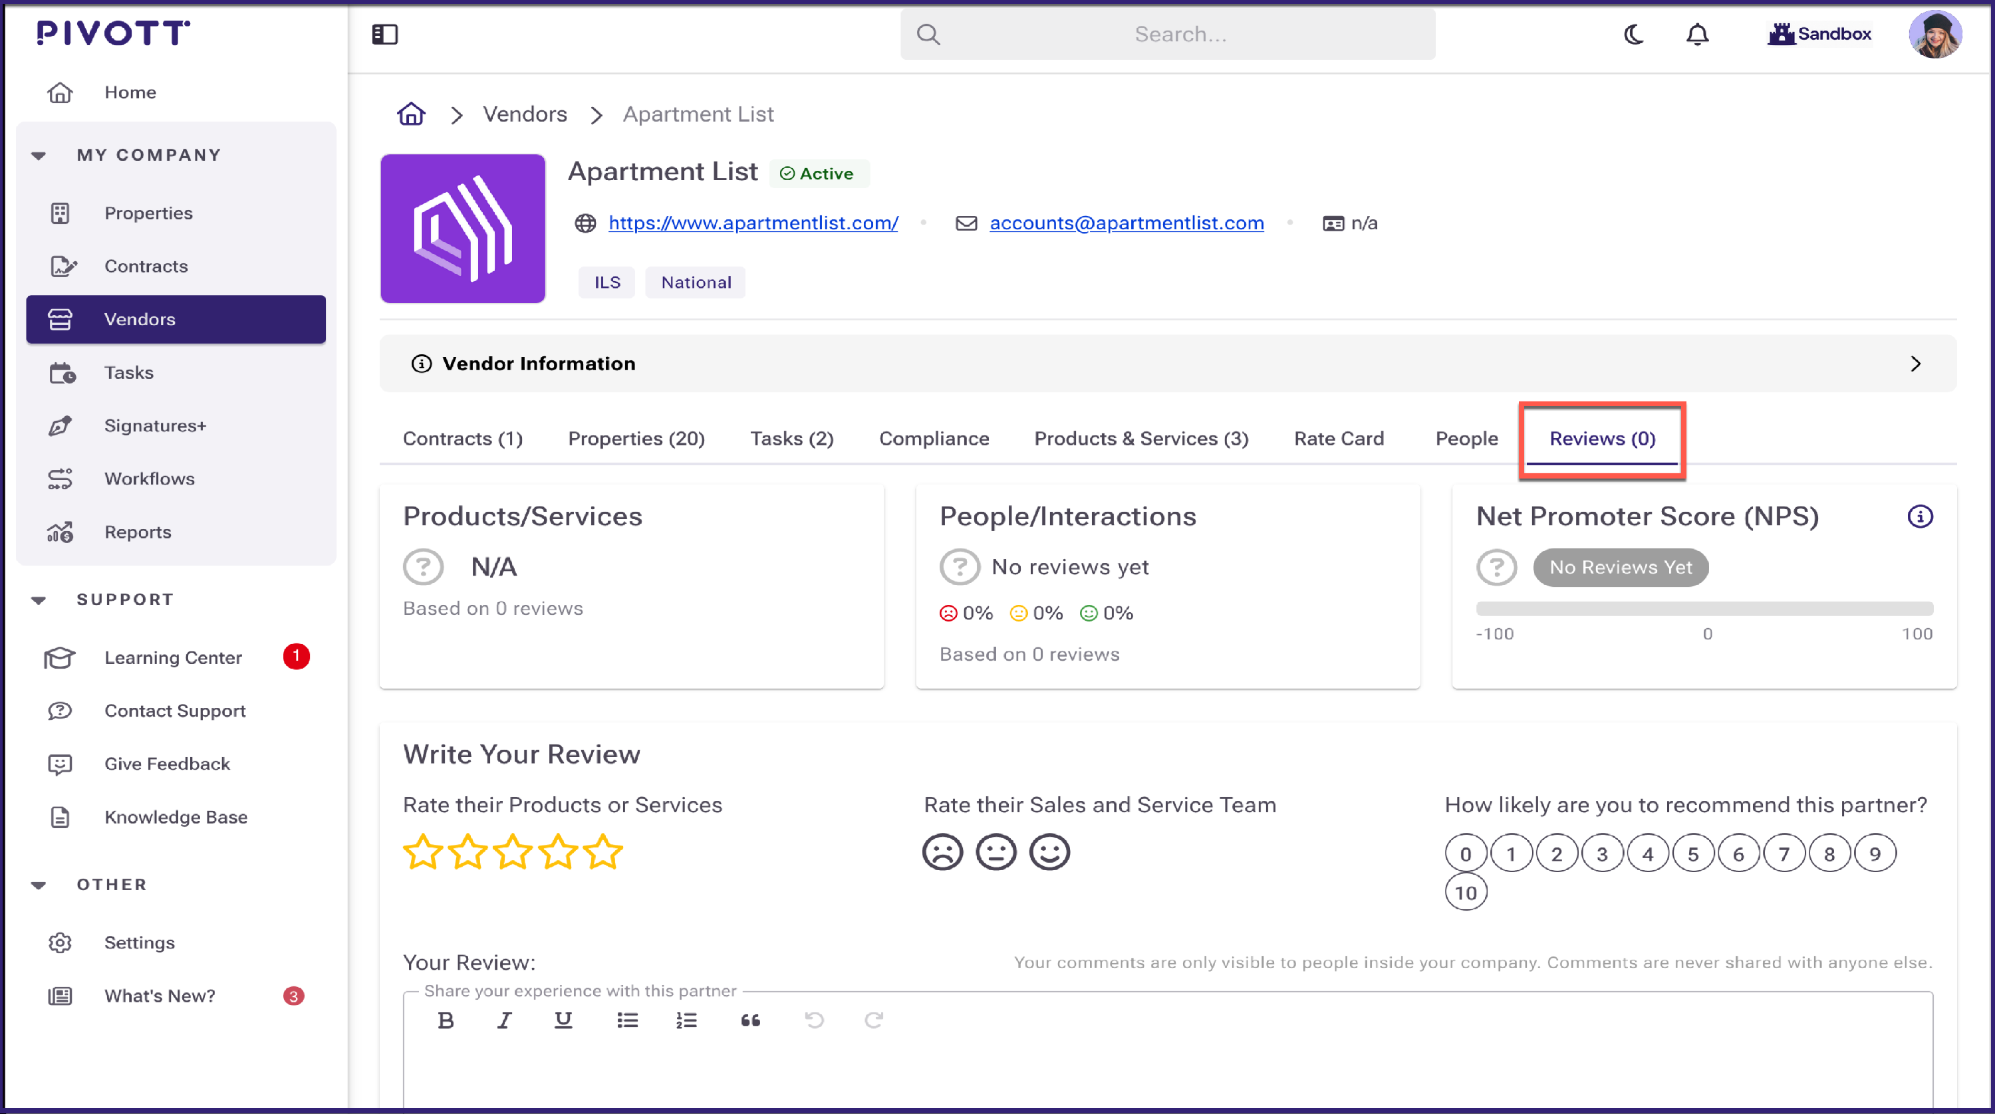
Task: Insert a bulleted list in review
Action: [x=627, y=1020]
